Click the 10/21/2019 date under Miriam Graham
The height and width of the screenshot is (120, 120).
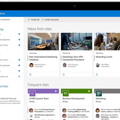click(39, 67)
